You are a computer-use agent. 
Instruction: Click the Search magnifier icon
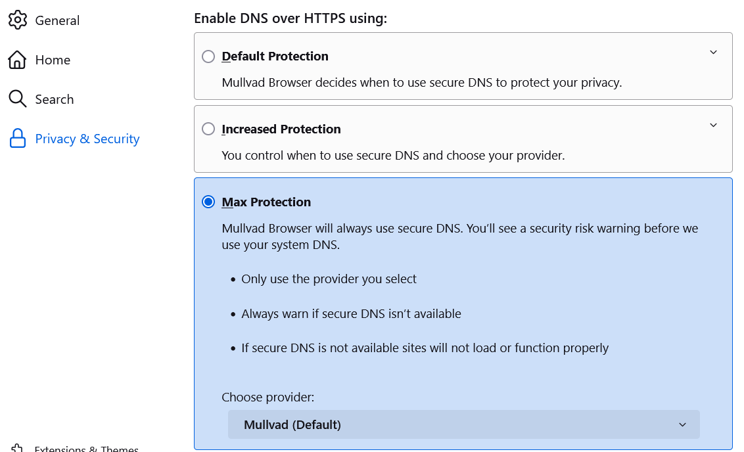click(17, 99)
